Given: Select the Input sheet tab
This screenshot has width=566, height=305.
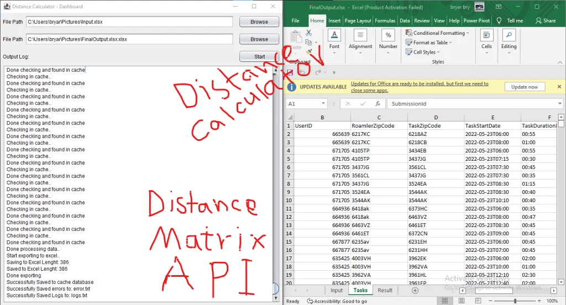Looking at the screenshot, I should [x=337, y=290].
